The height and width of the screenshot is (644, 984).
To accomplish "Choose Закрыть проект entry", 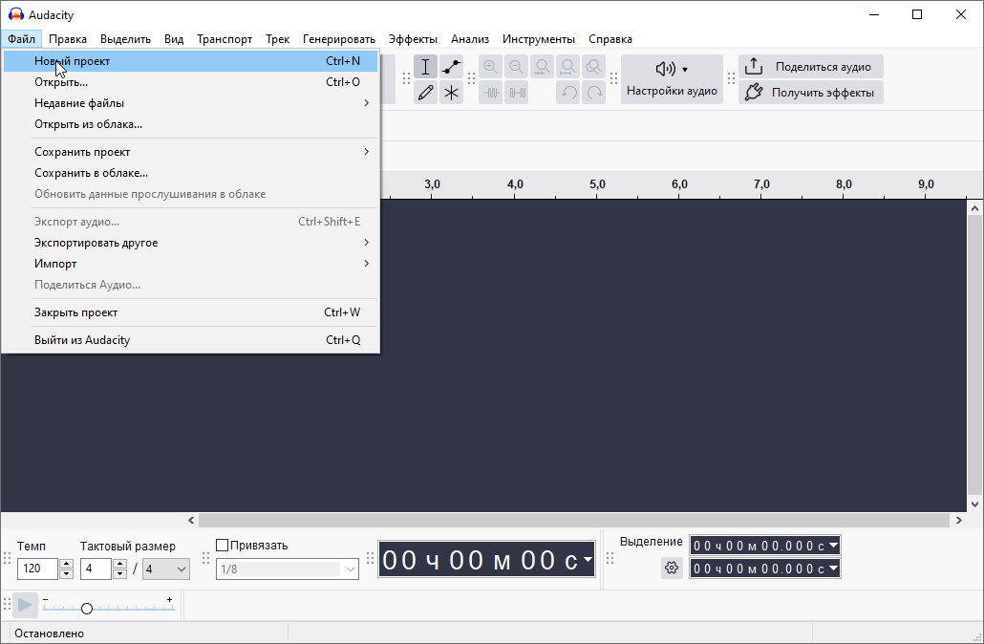I will coord(191,311).
